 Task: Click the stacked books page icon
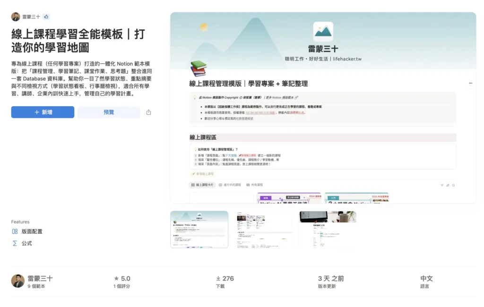[198, 69]
